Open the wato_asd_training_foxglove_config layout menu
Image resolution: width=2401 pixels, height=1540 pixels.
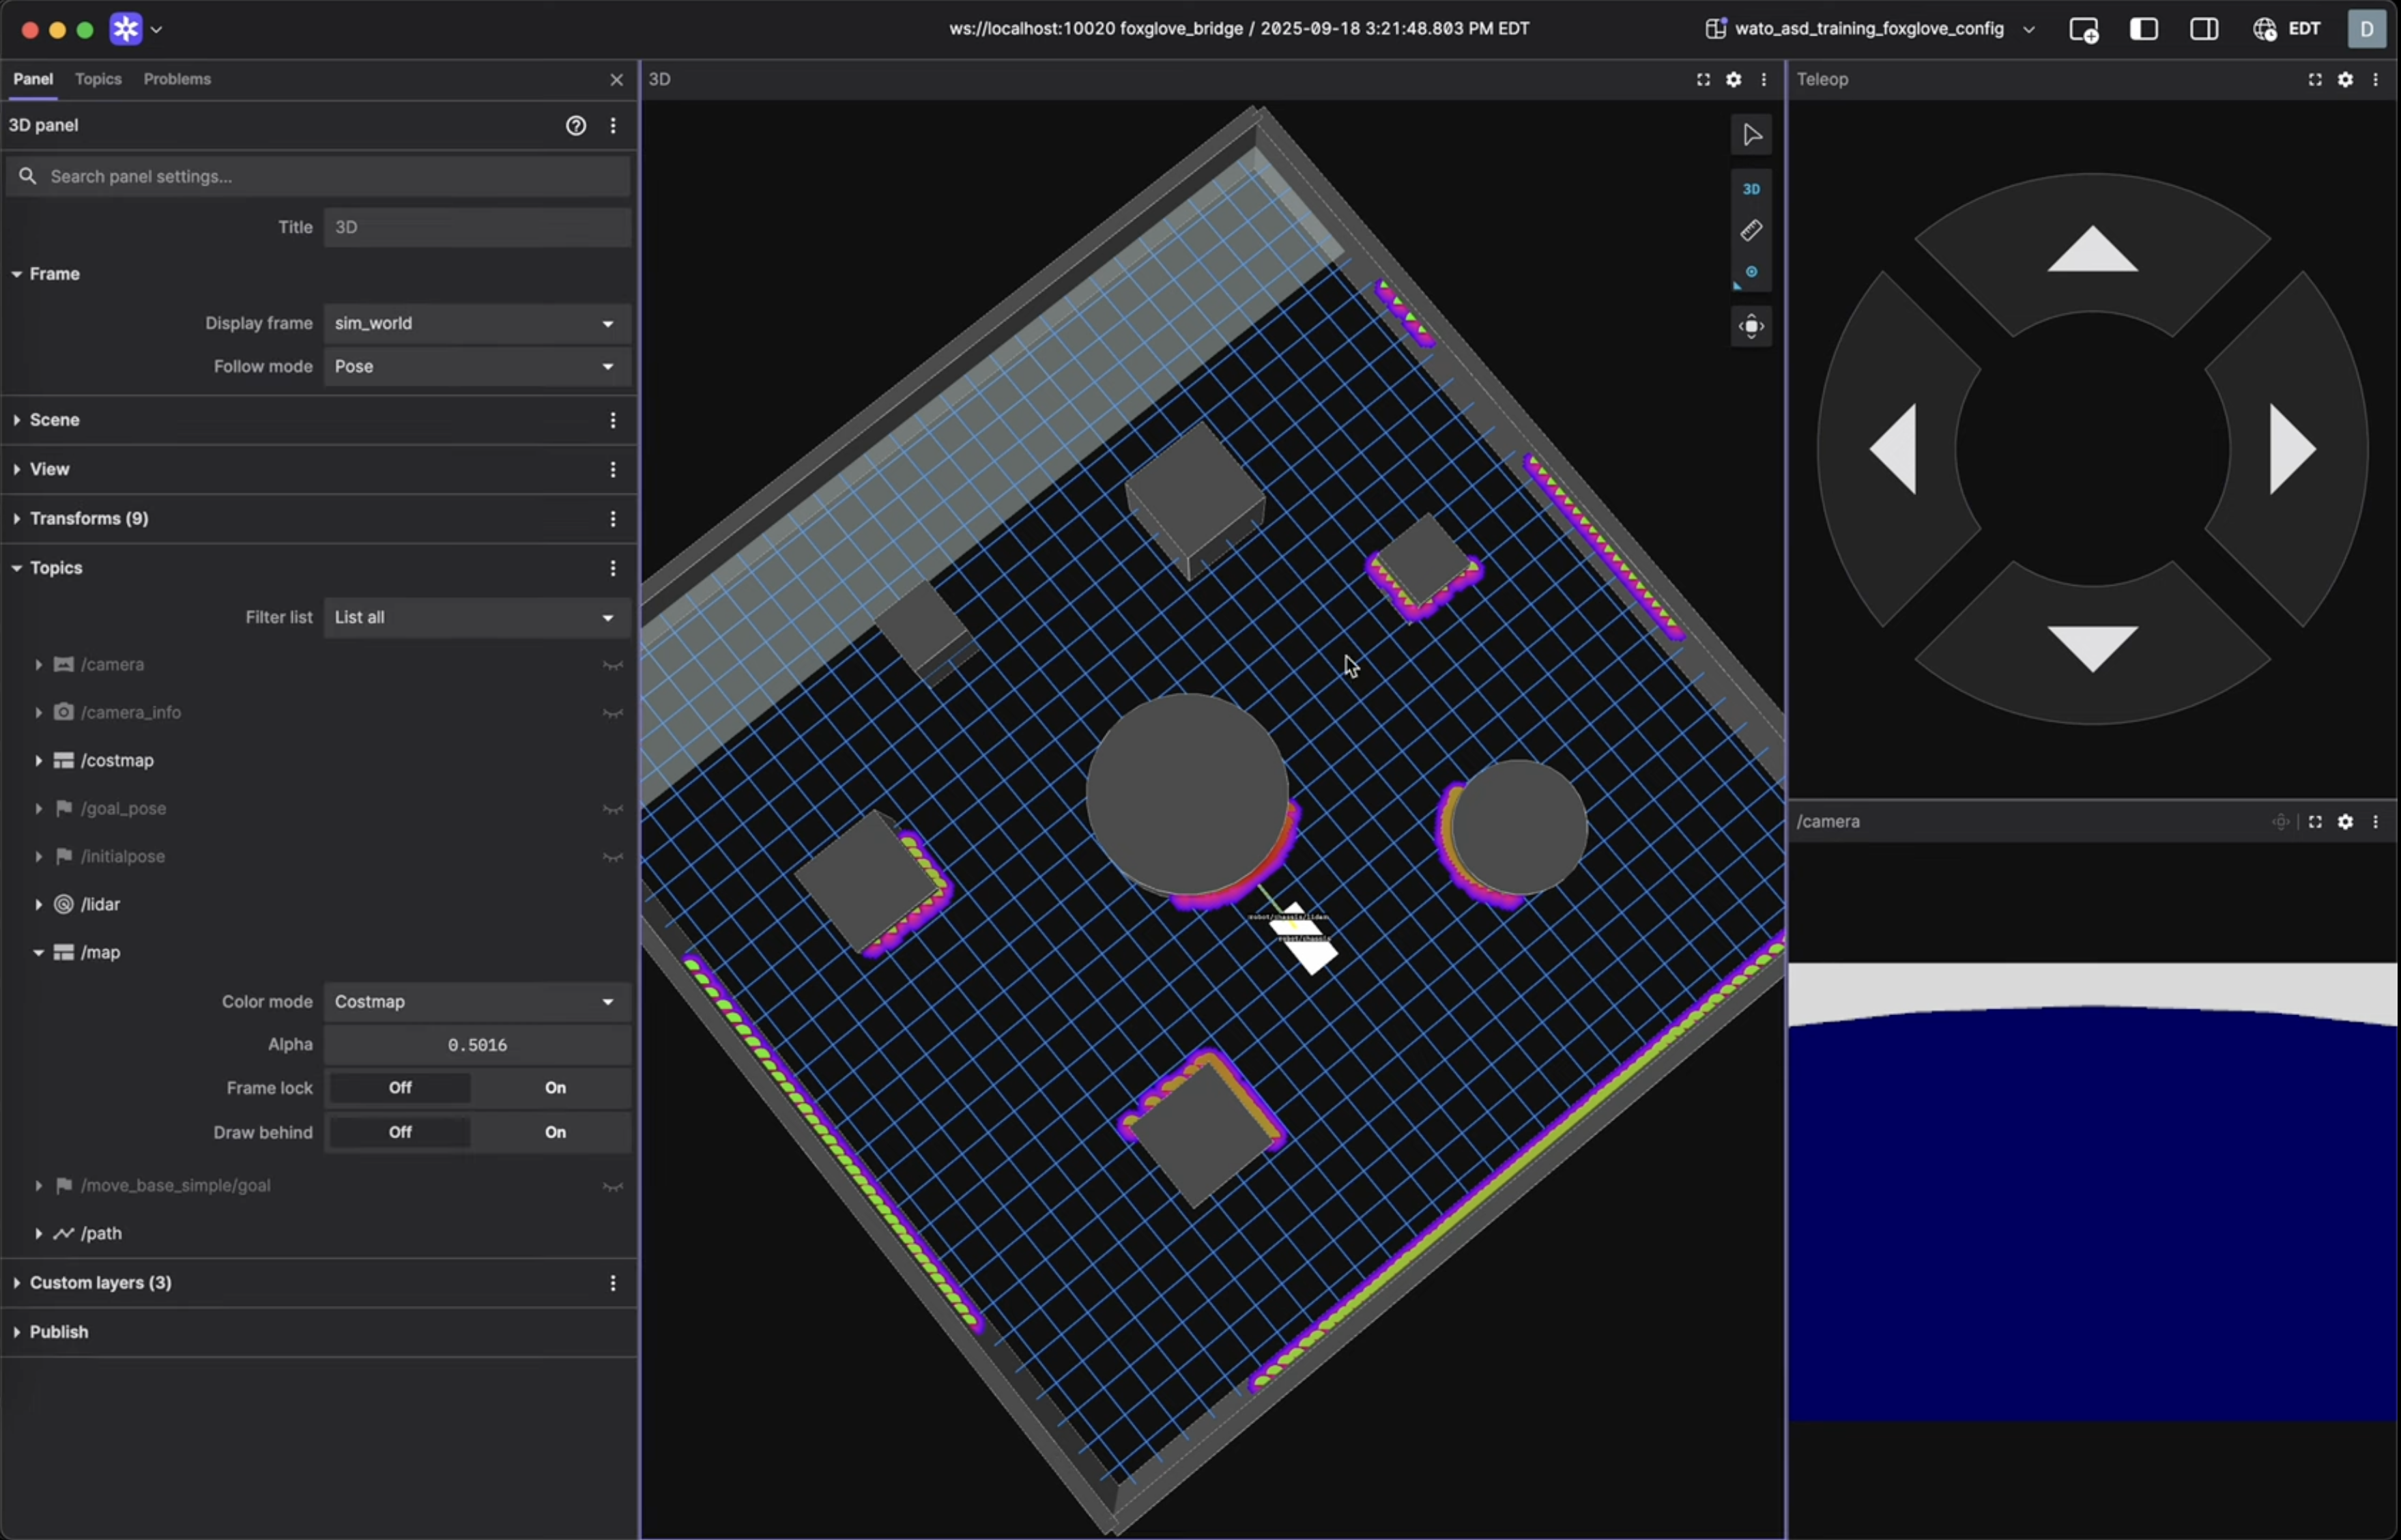click(x=1869, y=29)
